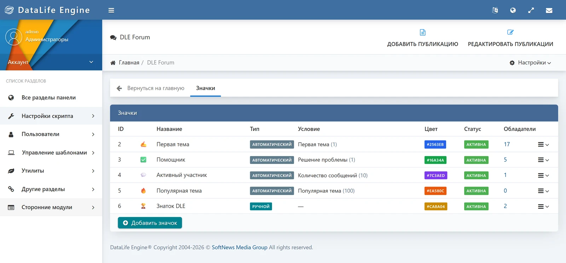Click the #7C3AED purple color badge
Image resolution: width=566 pixels, height=263 pixels.
(x=436, y=175)
